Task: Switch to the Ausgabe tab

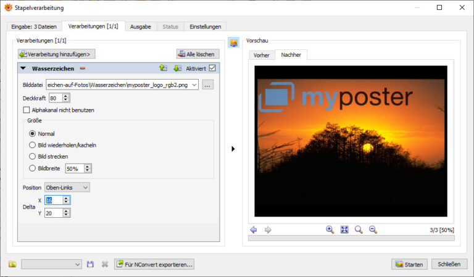Action: click(x=140, y=27)
